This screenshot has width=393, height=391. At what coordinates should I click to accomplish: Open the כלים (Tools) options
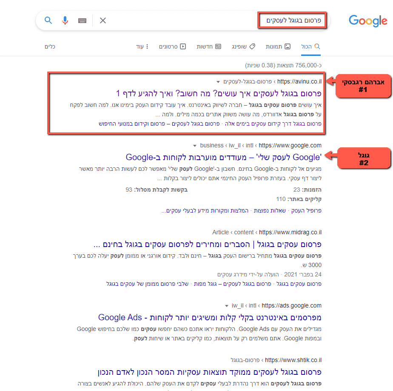(x=50, y=46)
